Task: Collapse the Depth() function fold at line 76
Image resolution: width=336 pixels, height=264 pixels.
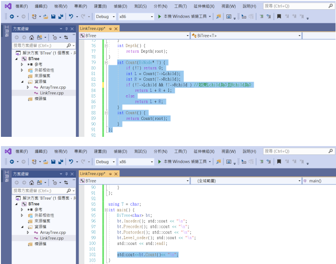Action: tap(106, 46)
